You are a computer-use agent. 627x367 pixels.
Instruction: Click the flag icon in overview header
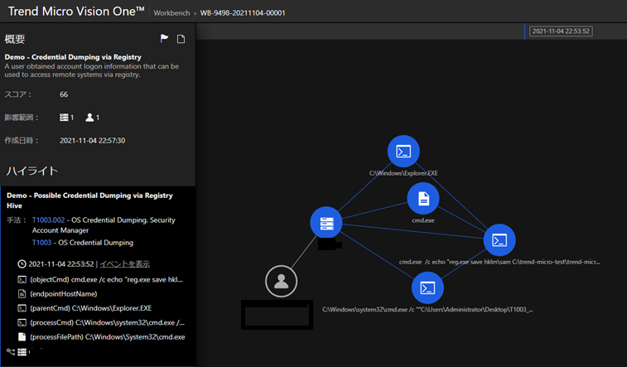[x=165, y=39]
